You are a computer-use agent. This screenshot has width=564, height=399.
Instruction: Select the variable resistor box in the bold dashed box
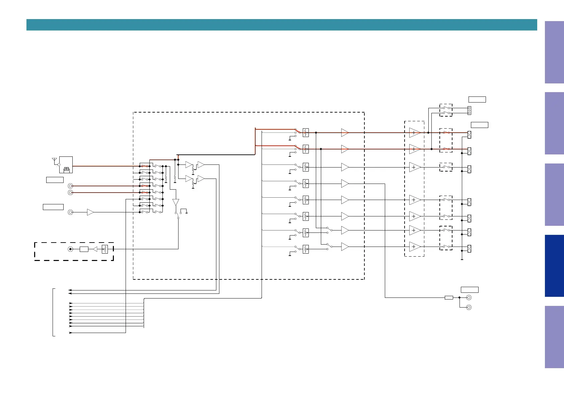pyautogui.click(x=105, y=249)
